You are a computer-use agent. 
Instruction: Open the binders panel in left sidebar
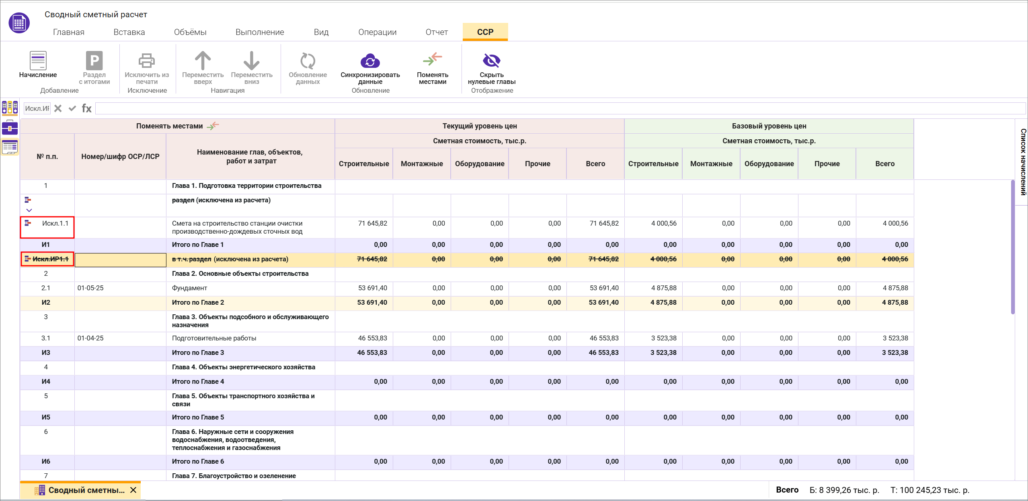(10, 108)
